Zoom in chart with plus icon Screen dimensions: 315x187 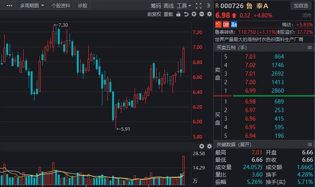(194, 14)
